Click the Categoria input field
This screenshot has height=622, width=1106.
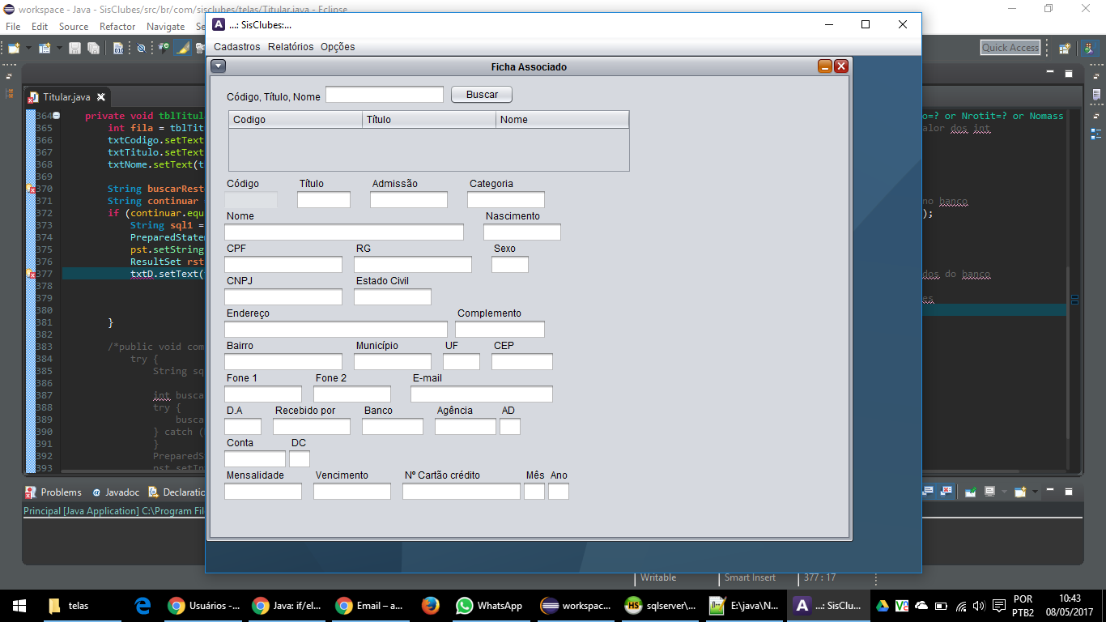pos(506,200)
